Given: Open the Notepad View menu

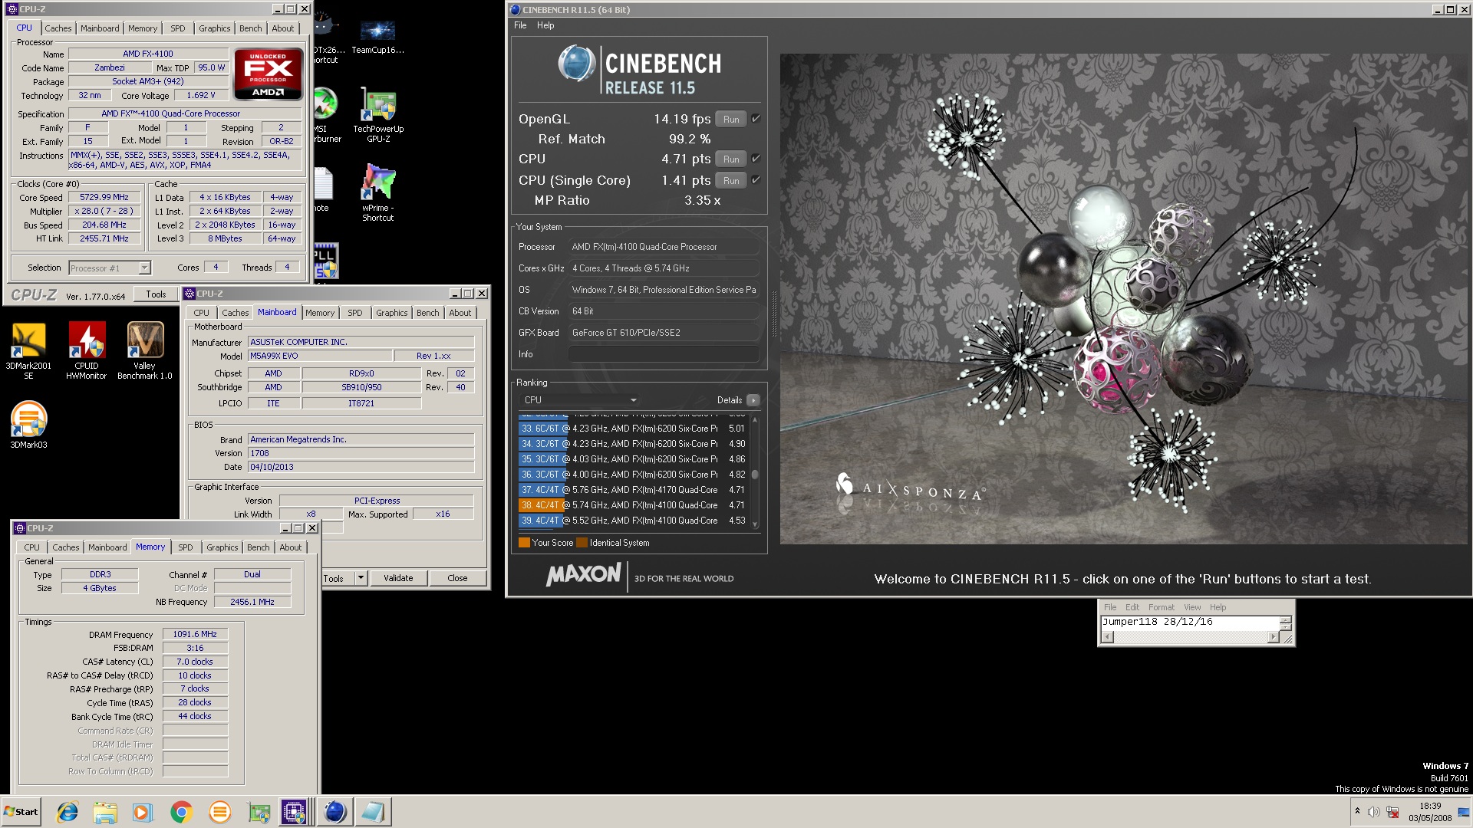Looking at the screenshot, I should coord(1192,607).
